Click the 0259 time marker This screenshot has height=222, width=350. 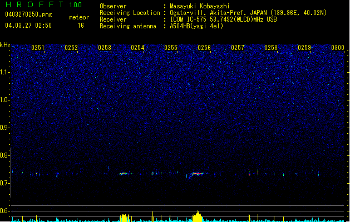click(304, 48)
